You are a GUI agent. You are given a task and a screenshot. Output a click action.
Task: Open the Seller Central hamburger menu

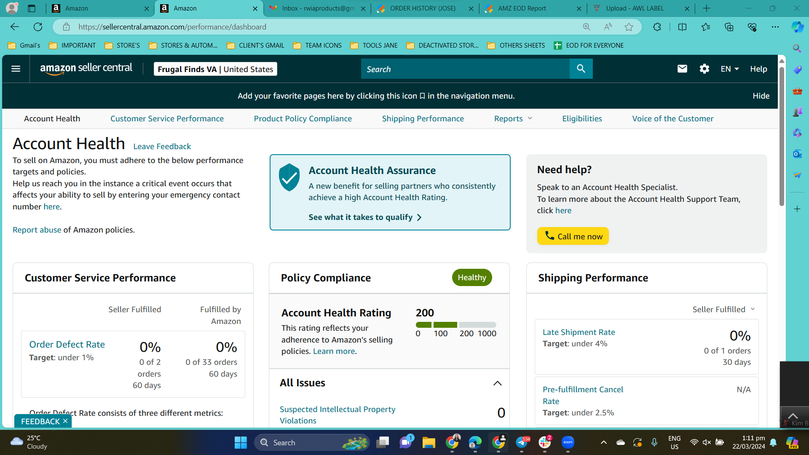[16, 69]
